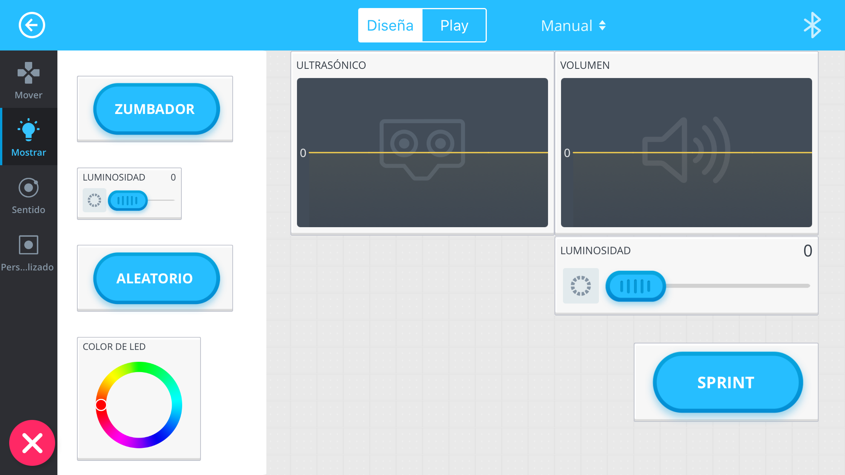Switch to Play mode
Image resolution: width=845 pixels, height=475 pixels.
[454, 25]
